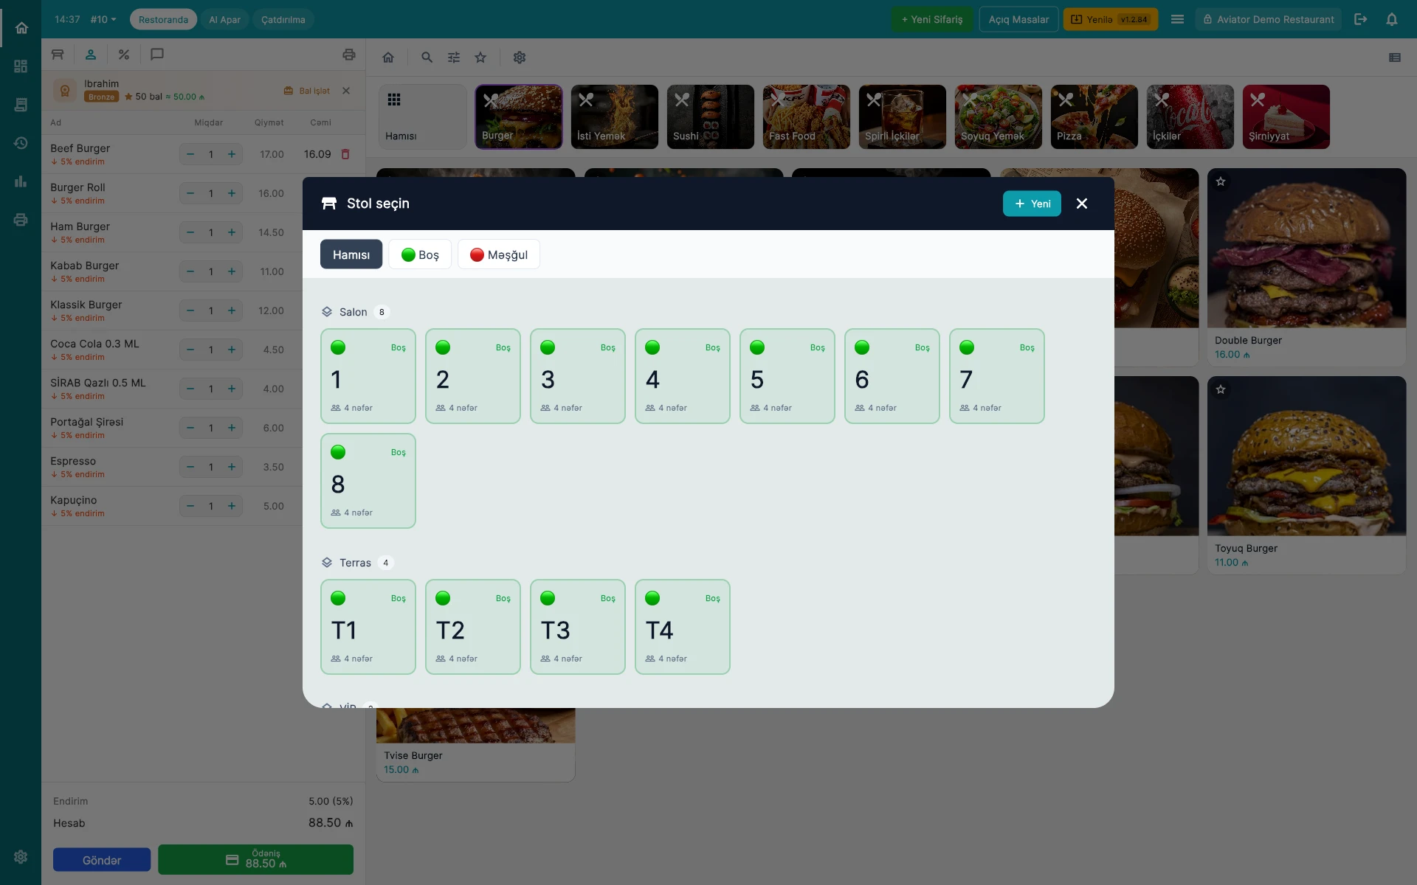Image resolution: width=1417 pixels, height=885 pixels.
Task: Select the Sushi category
Action: coord(711,117)
